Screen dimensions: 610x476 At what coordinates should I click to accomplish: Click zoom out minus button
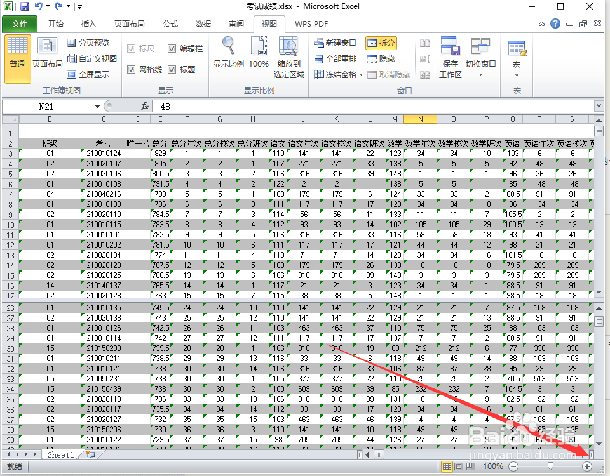coord(513,466)
